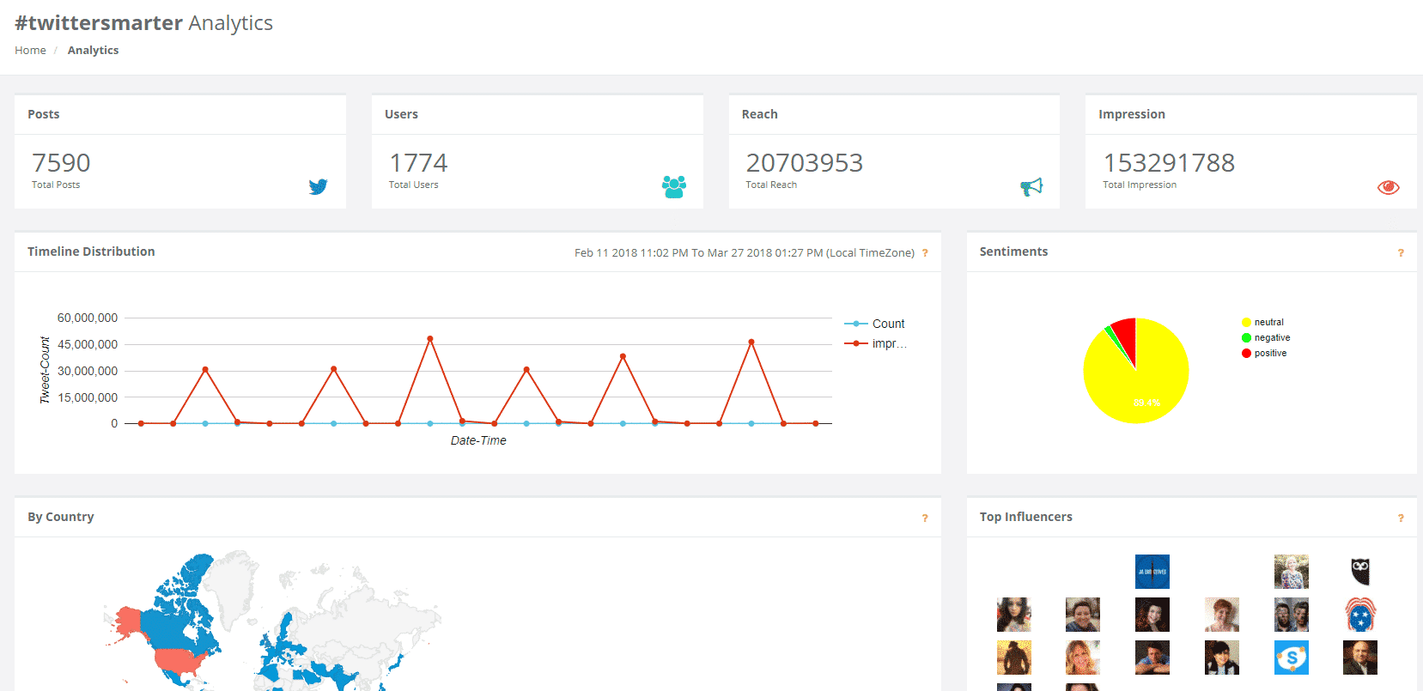Open help question mark for By Country panel

[925, 518]
